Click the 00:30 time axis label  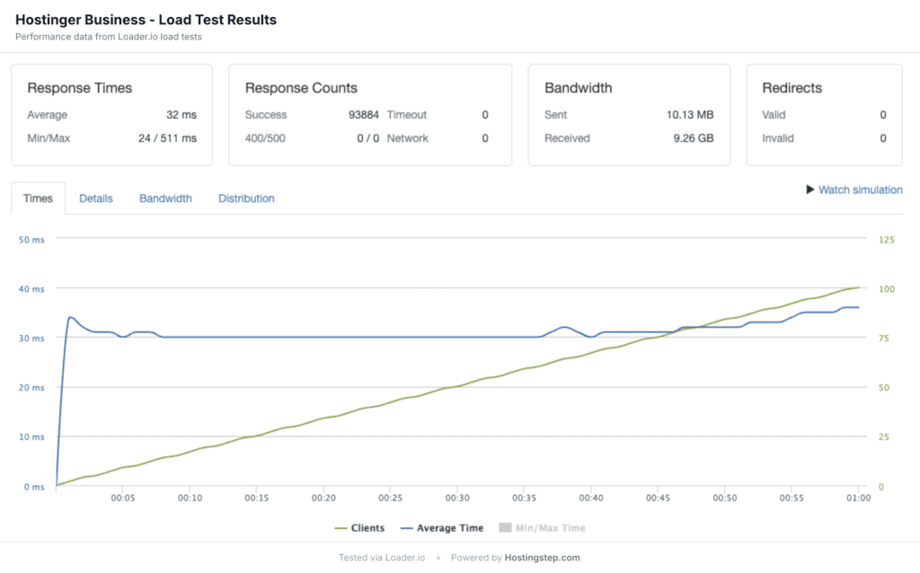[457, 498]
